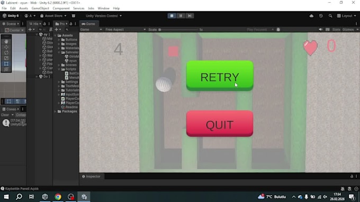This screenshot has width=360, height=202.
Task: Expand the Buttons folder in Project
Action: click(59, 40)
